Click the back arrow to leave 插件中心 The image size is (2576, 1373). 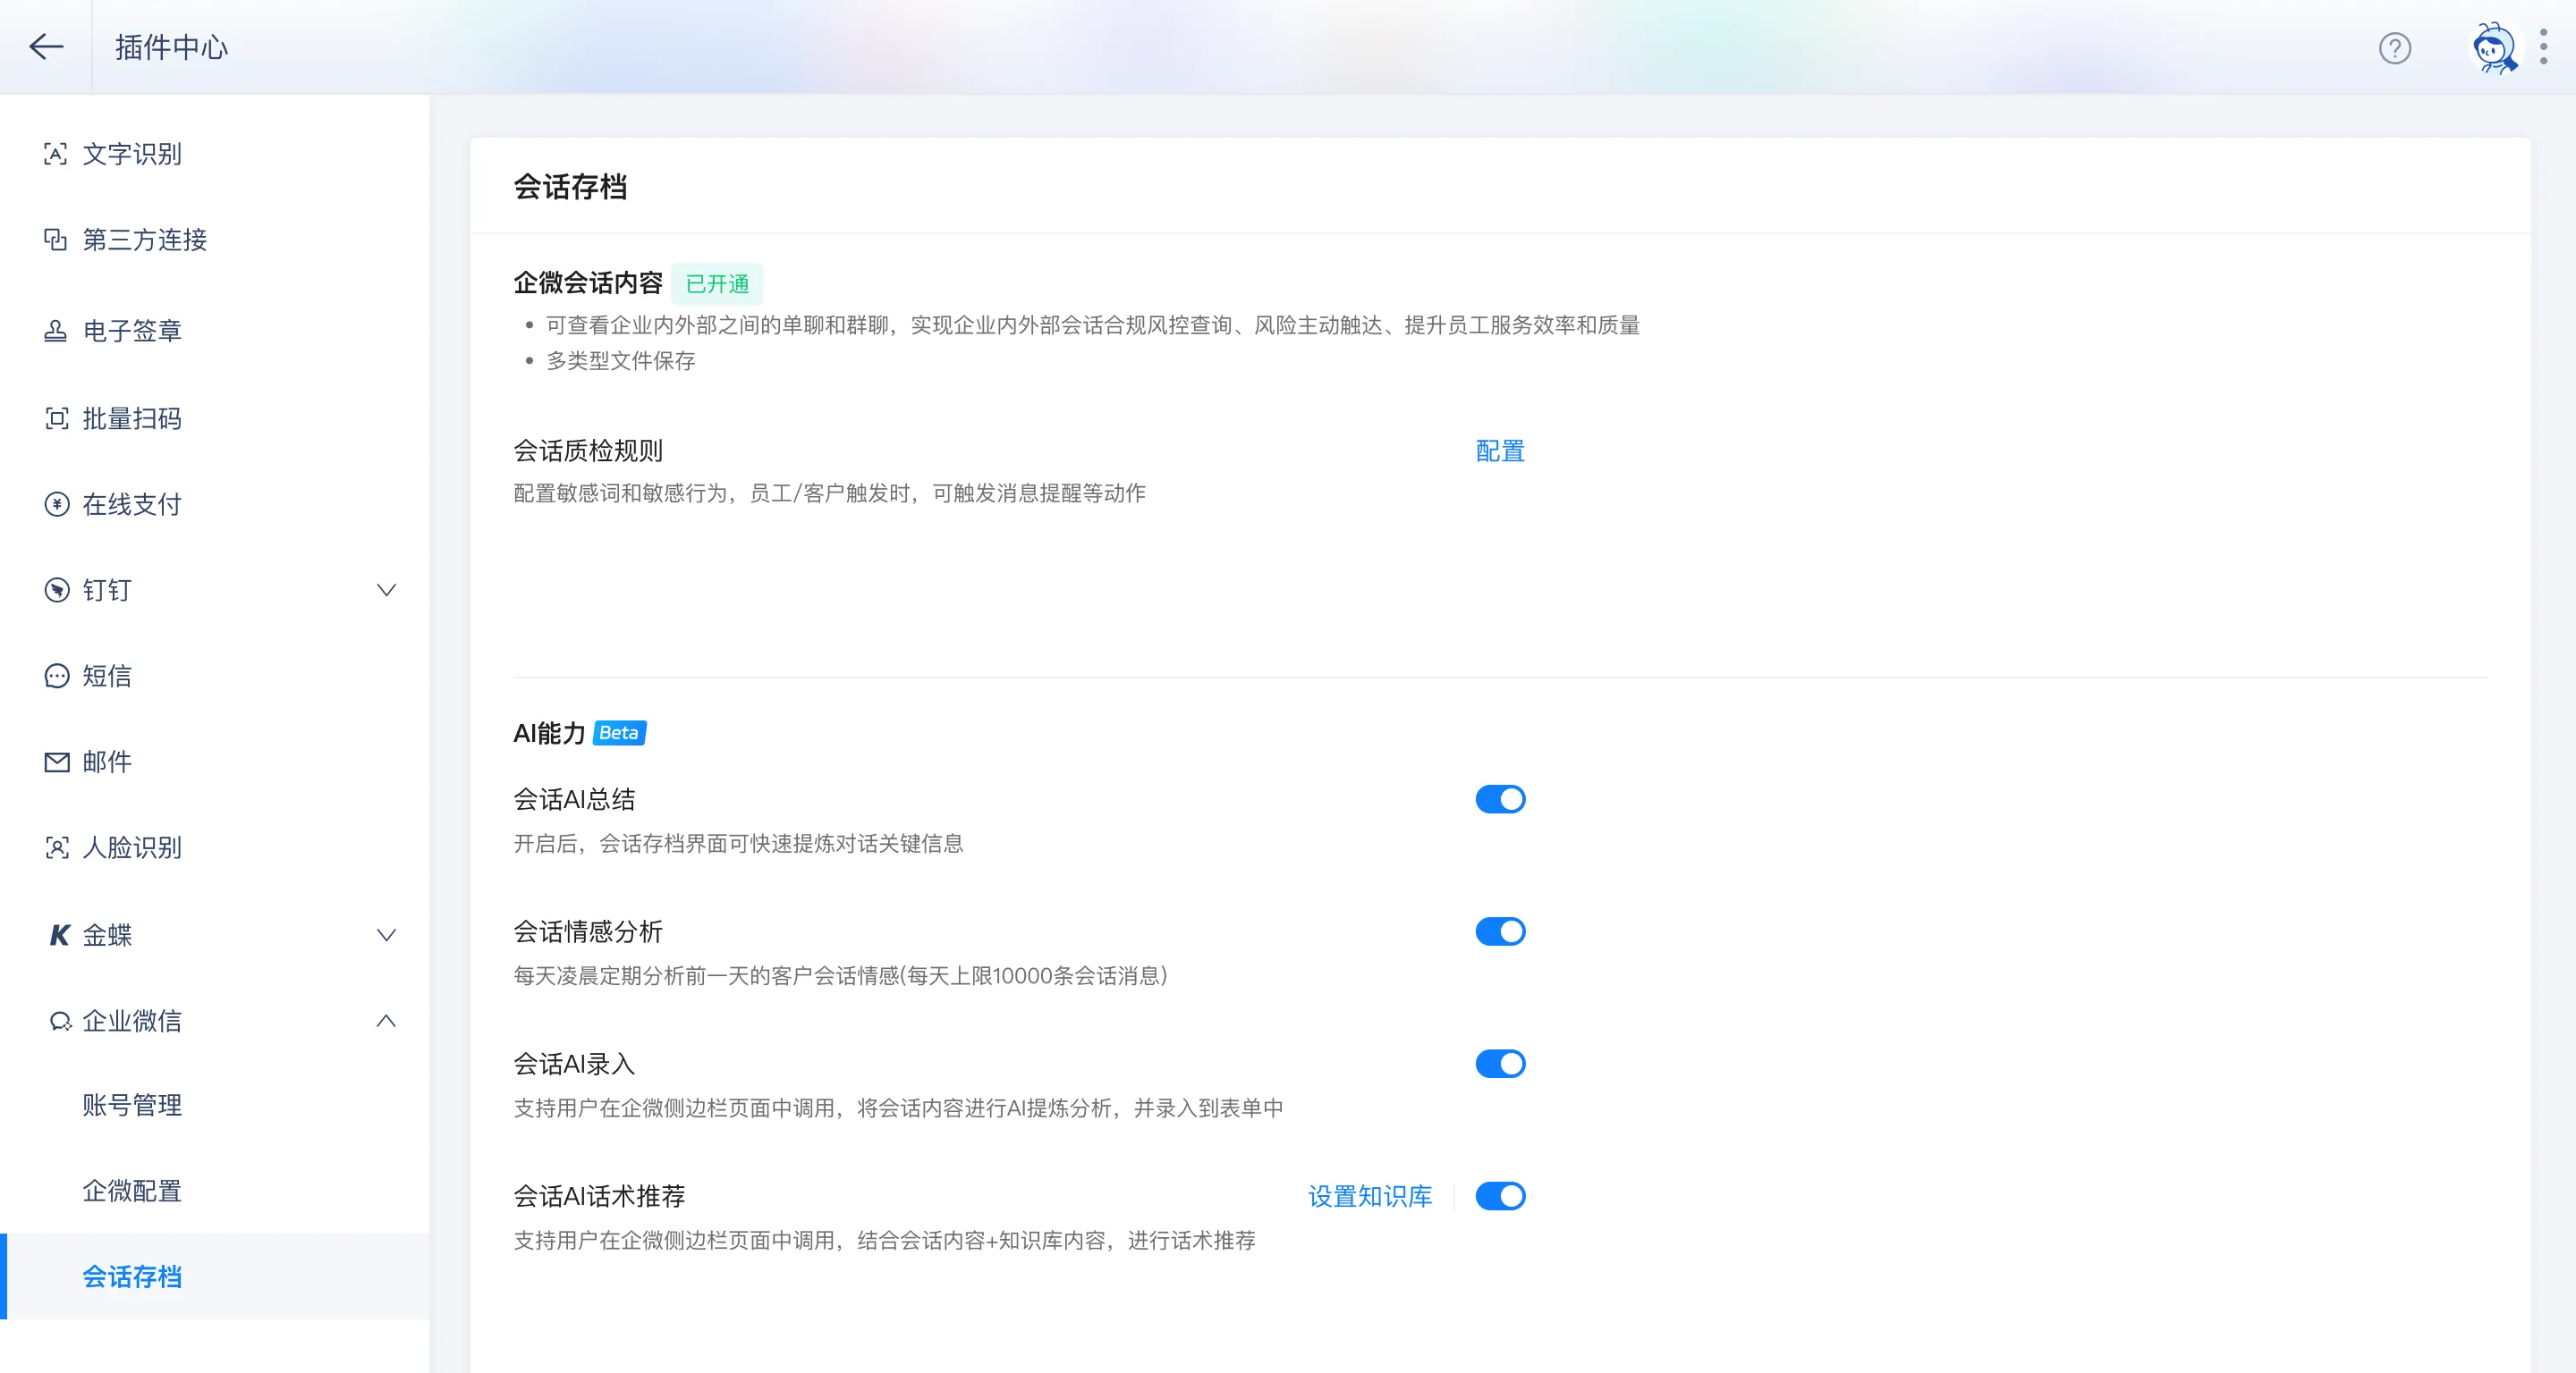46,47
